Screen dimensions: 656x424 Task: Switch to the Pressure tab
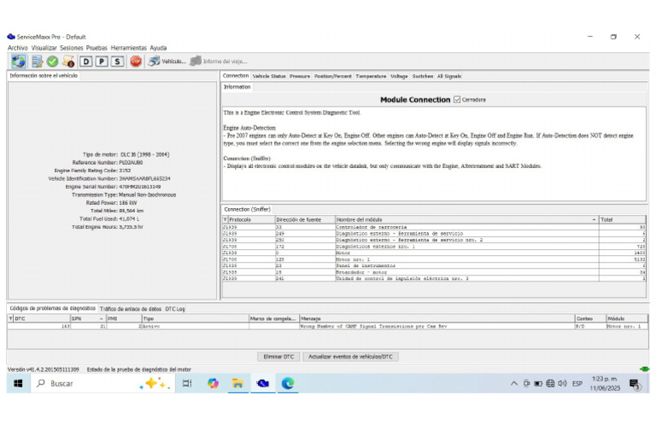coord(300,76)
